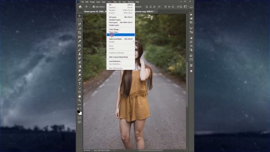Open the Layers panel icon

click(x=191, y=71)
